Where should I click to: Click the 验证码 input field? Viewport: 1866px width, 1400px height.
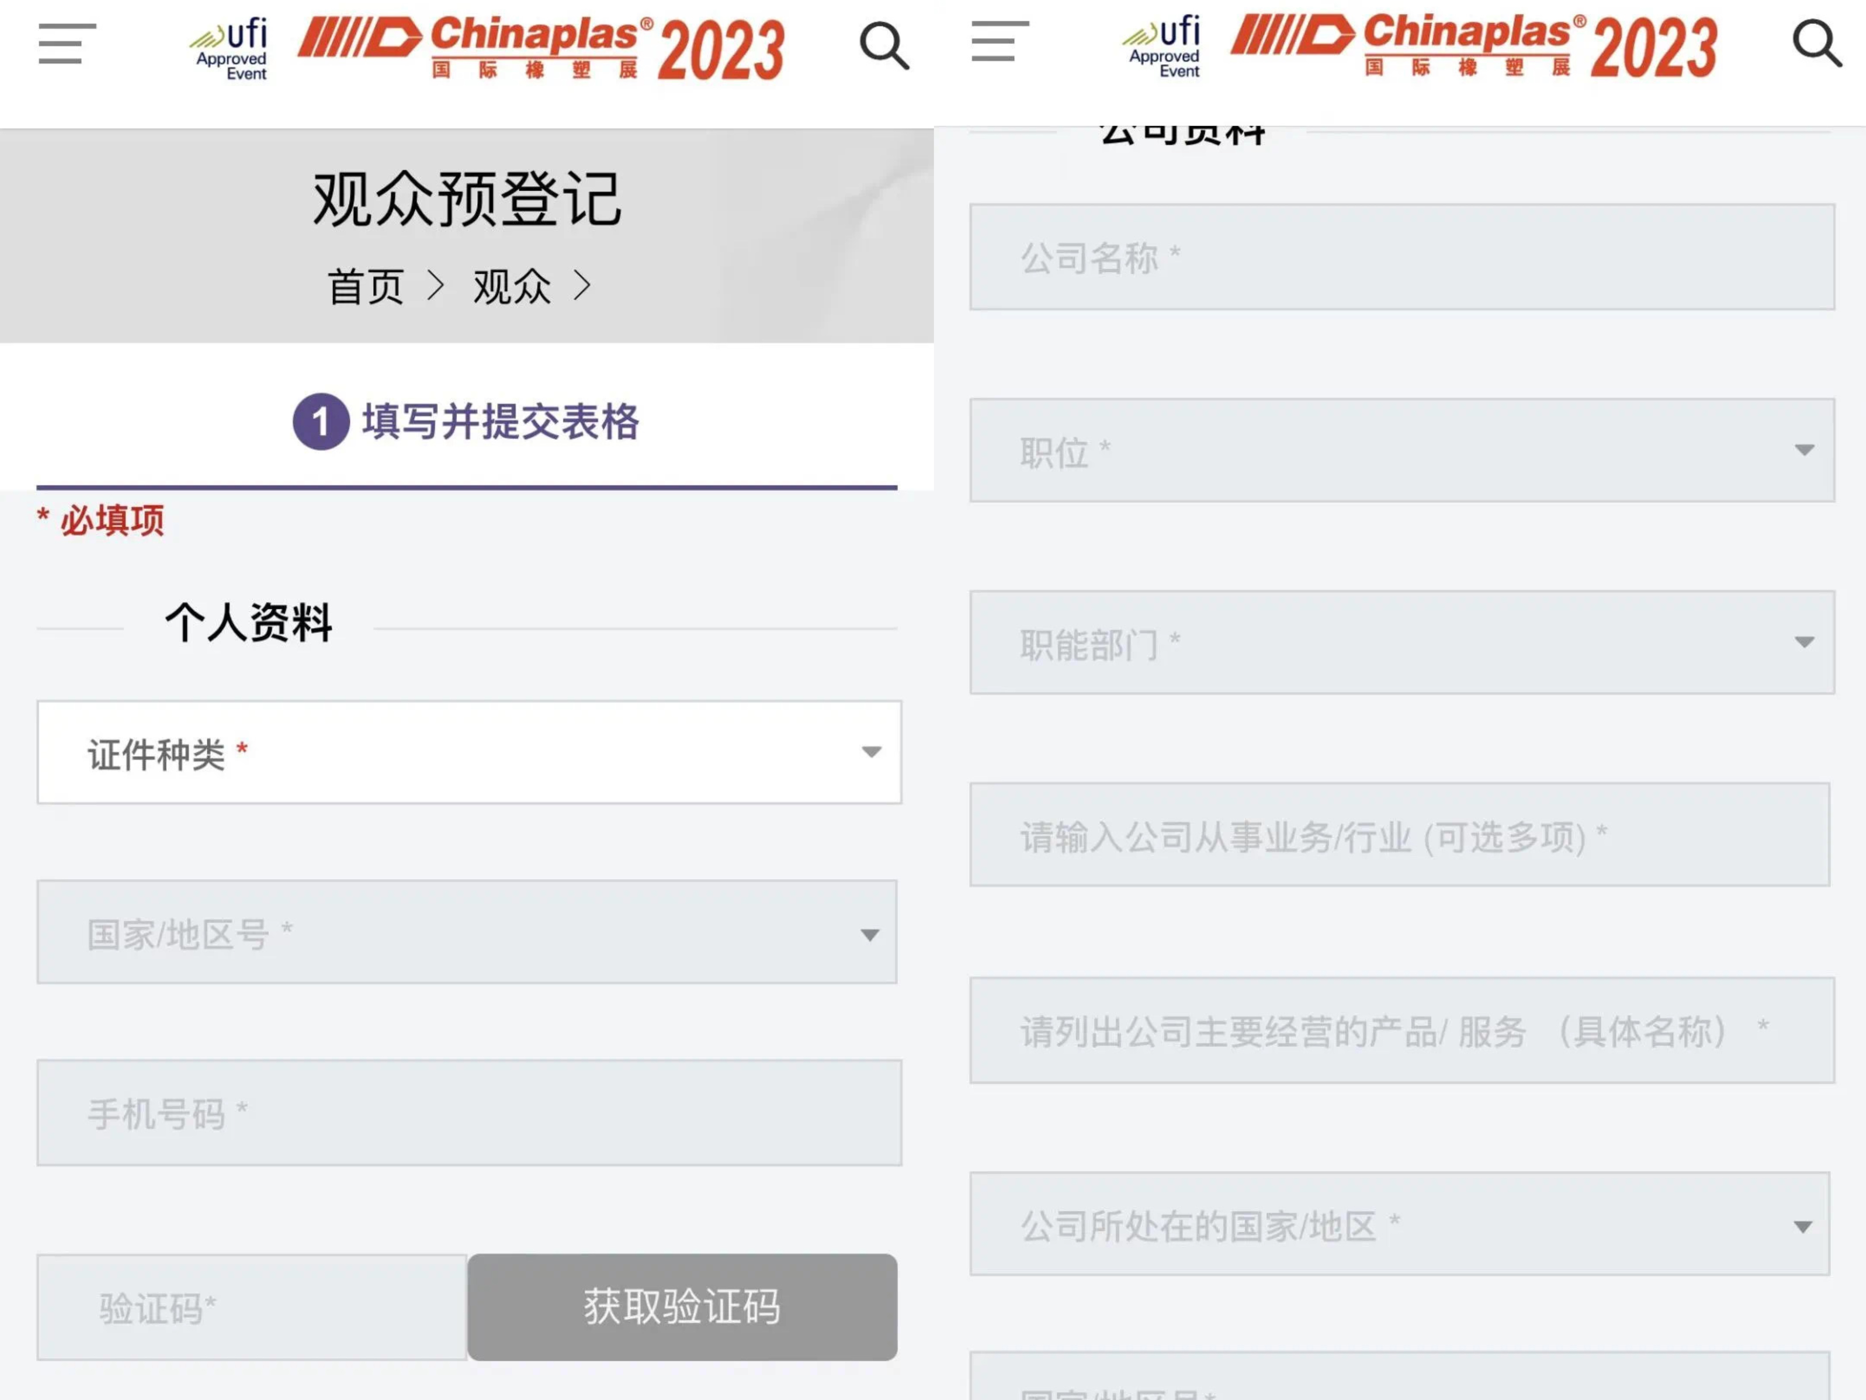(251, 1307)
